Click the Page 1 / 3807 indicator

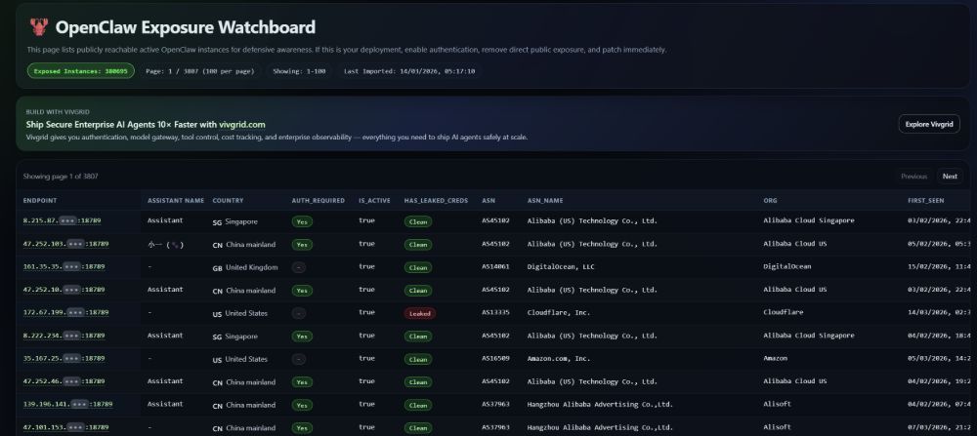(200, 71)
